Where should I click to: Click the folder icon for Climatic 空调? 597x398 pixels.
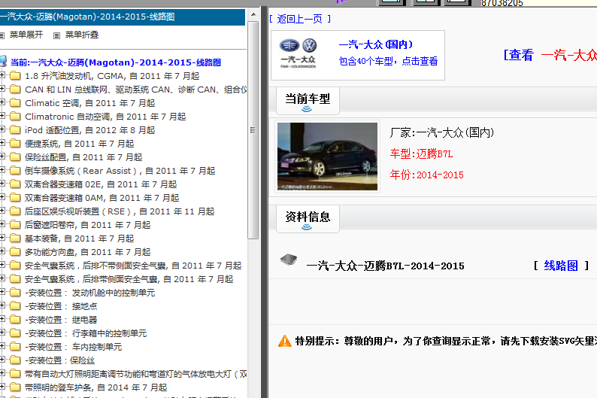pos(15,102)
